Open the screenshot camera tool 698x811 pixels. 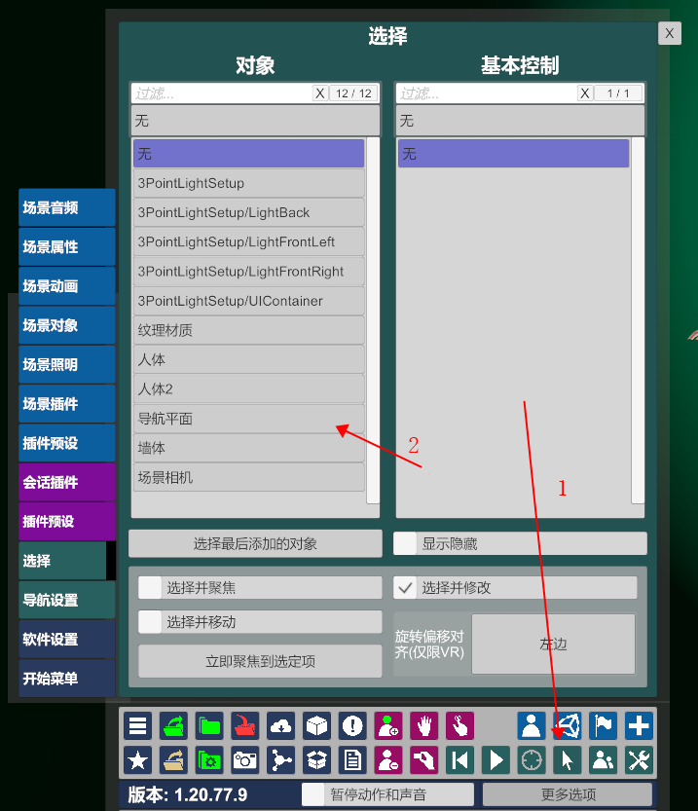pyautogui.click(x=245, y=760)
